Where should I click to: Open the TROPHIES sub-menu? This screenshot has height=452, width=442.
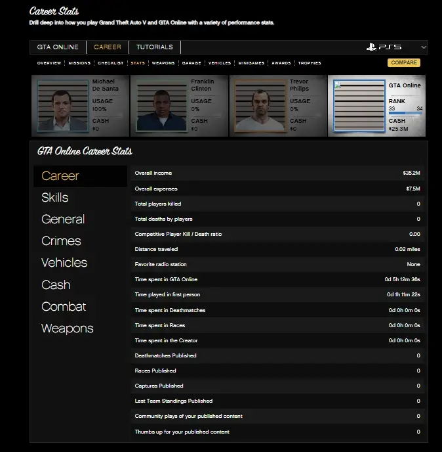pos(310,63)
